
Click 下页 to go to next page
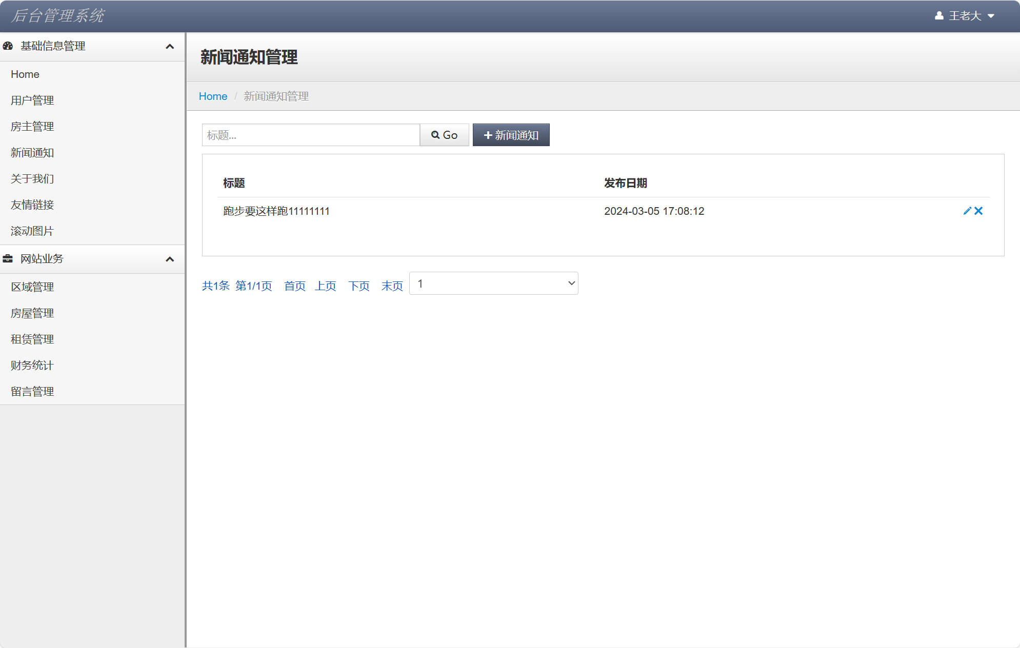pyautogui.click(x=359, y=286)
